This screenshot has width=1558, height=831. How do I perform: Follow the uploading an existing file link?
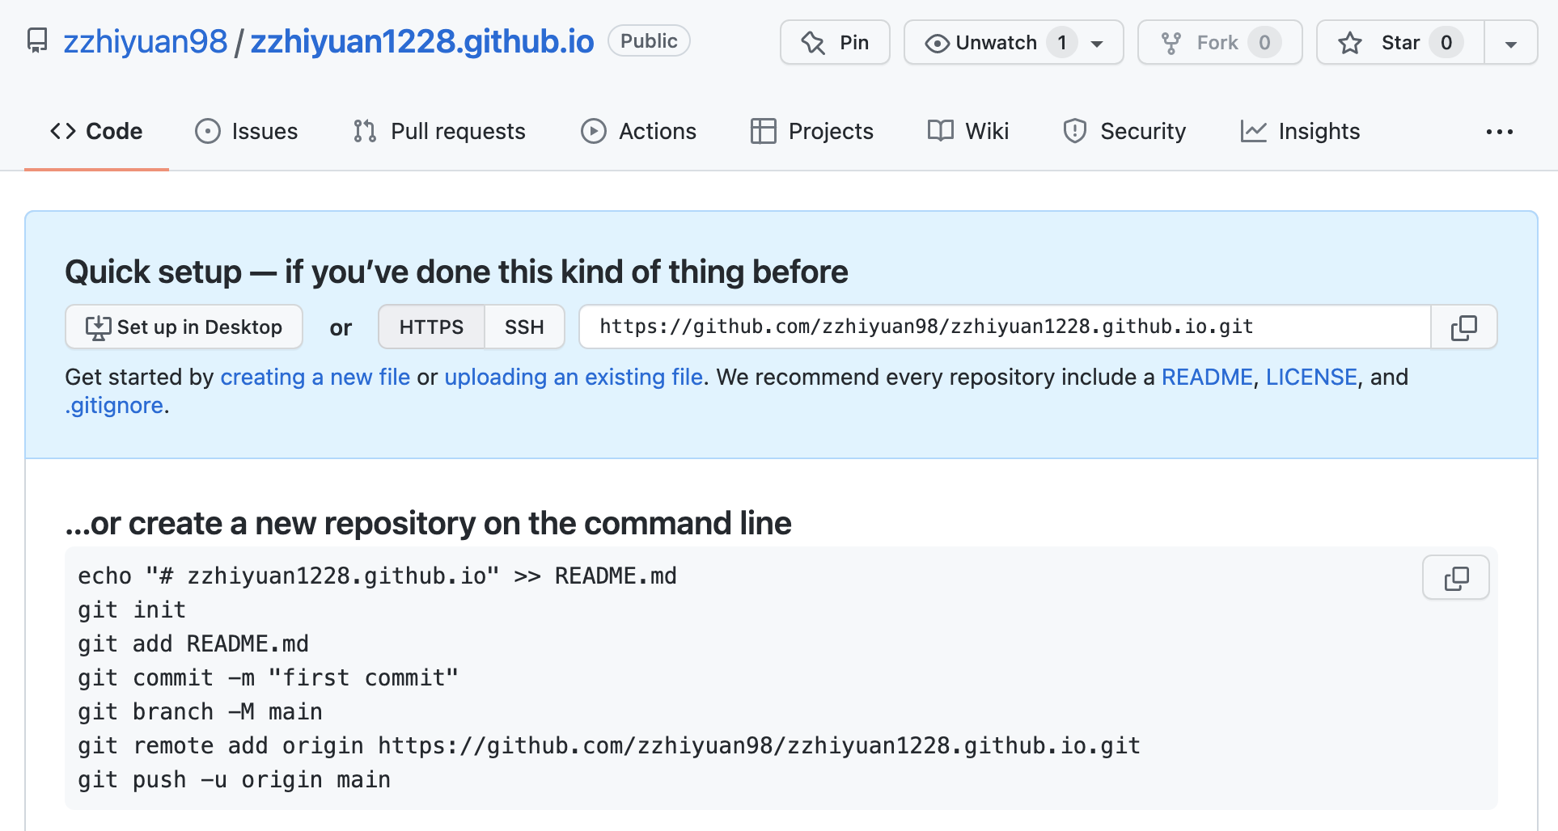[x=574, y=377]
